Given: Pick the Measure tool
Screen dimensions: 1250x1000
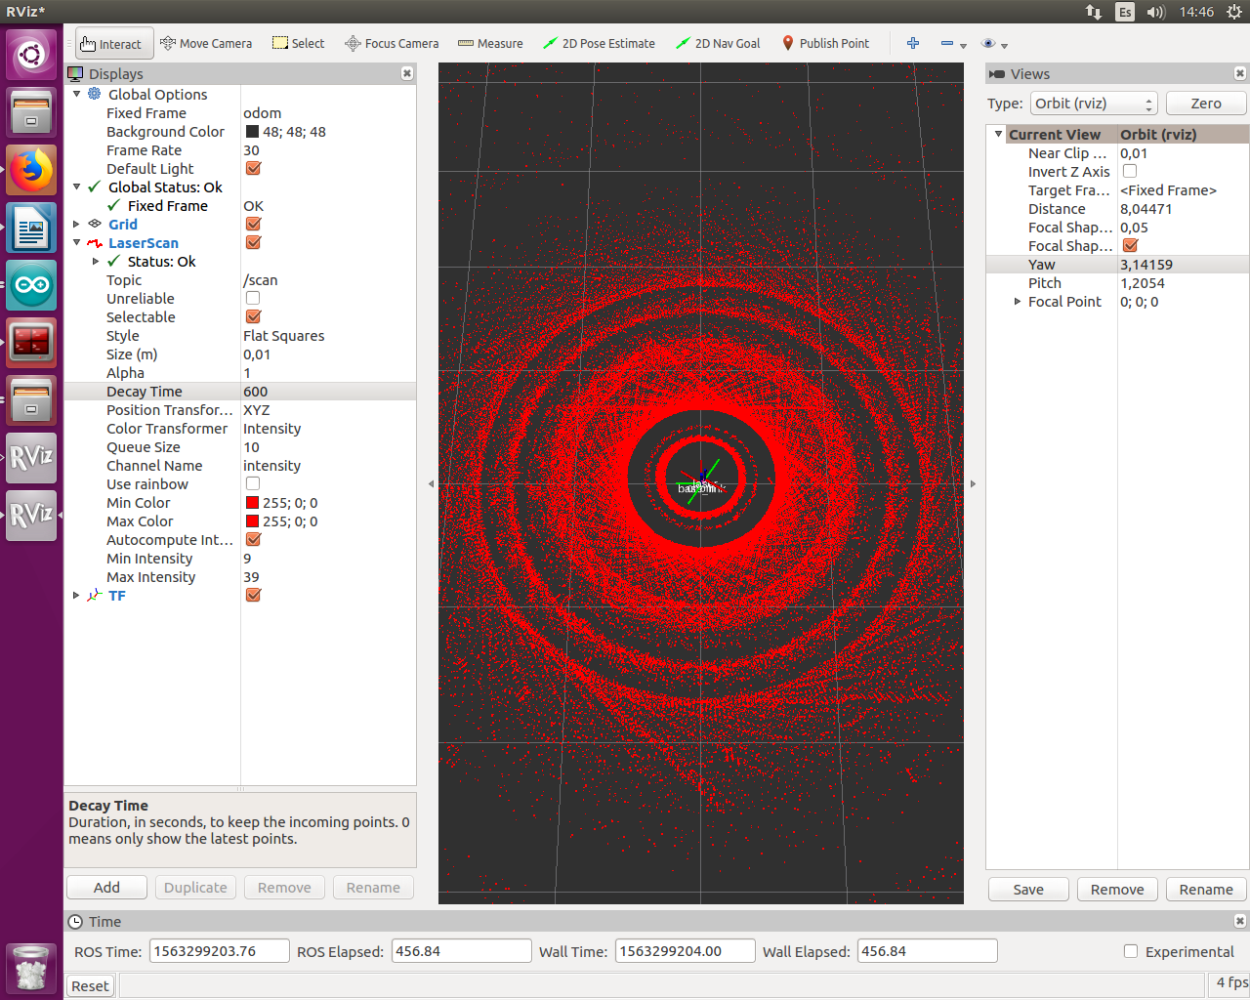Looking at the screenshot, I should [490, 44].
